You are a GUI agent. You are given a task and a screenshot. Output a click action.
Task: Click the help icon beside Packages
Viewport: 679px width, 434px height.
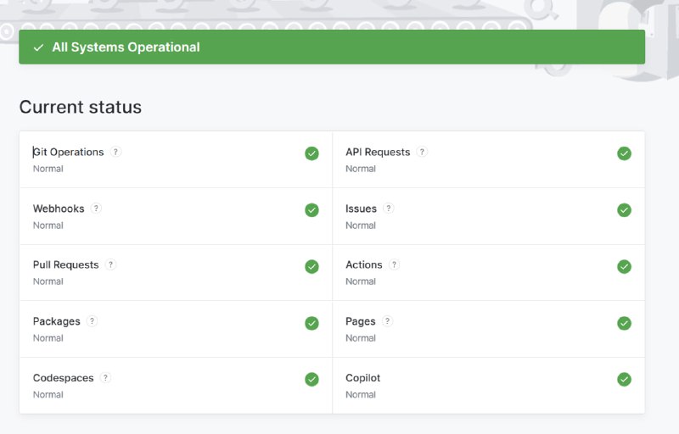[x=92, y=321]
